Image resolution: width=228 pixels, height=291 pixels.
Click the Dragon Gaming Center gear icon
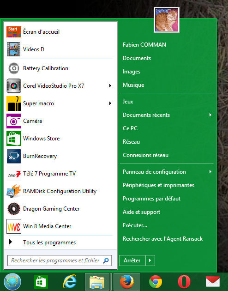point(14,209)
